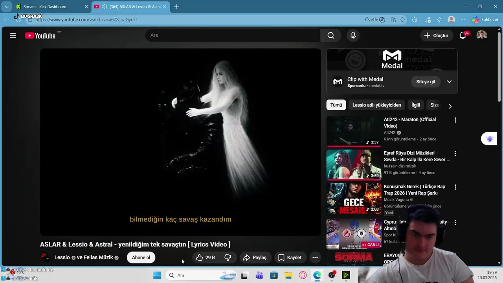The image size is (503, 283).
Task: Select the Tümü filter chip
Action: [336, 105]
